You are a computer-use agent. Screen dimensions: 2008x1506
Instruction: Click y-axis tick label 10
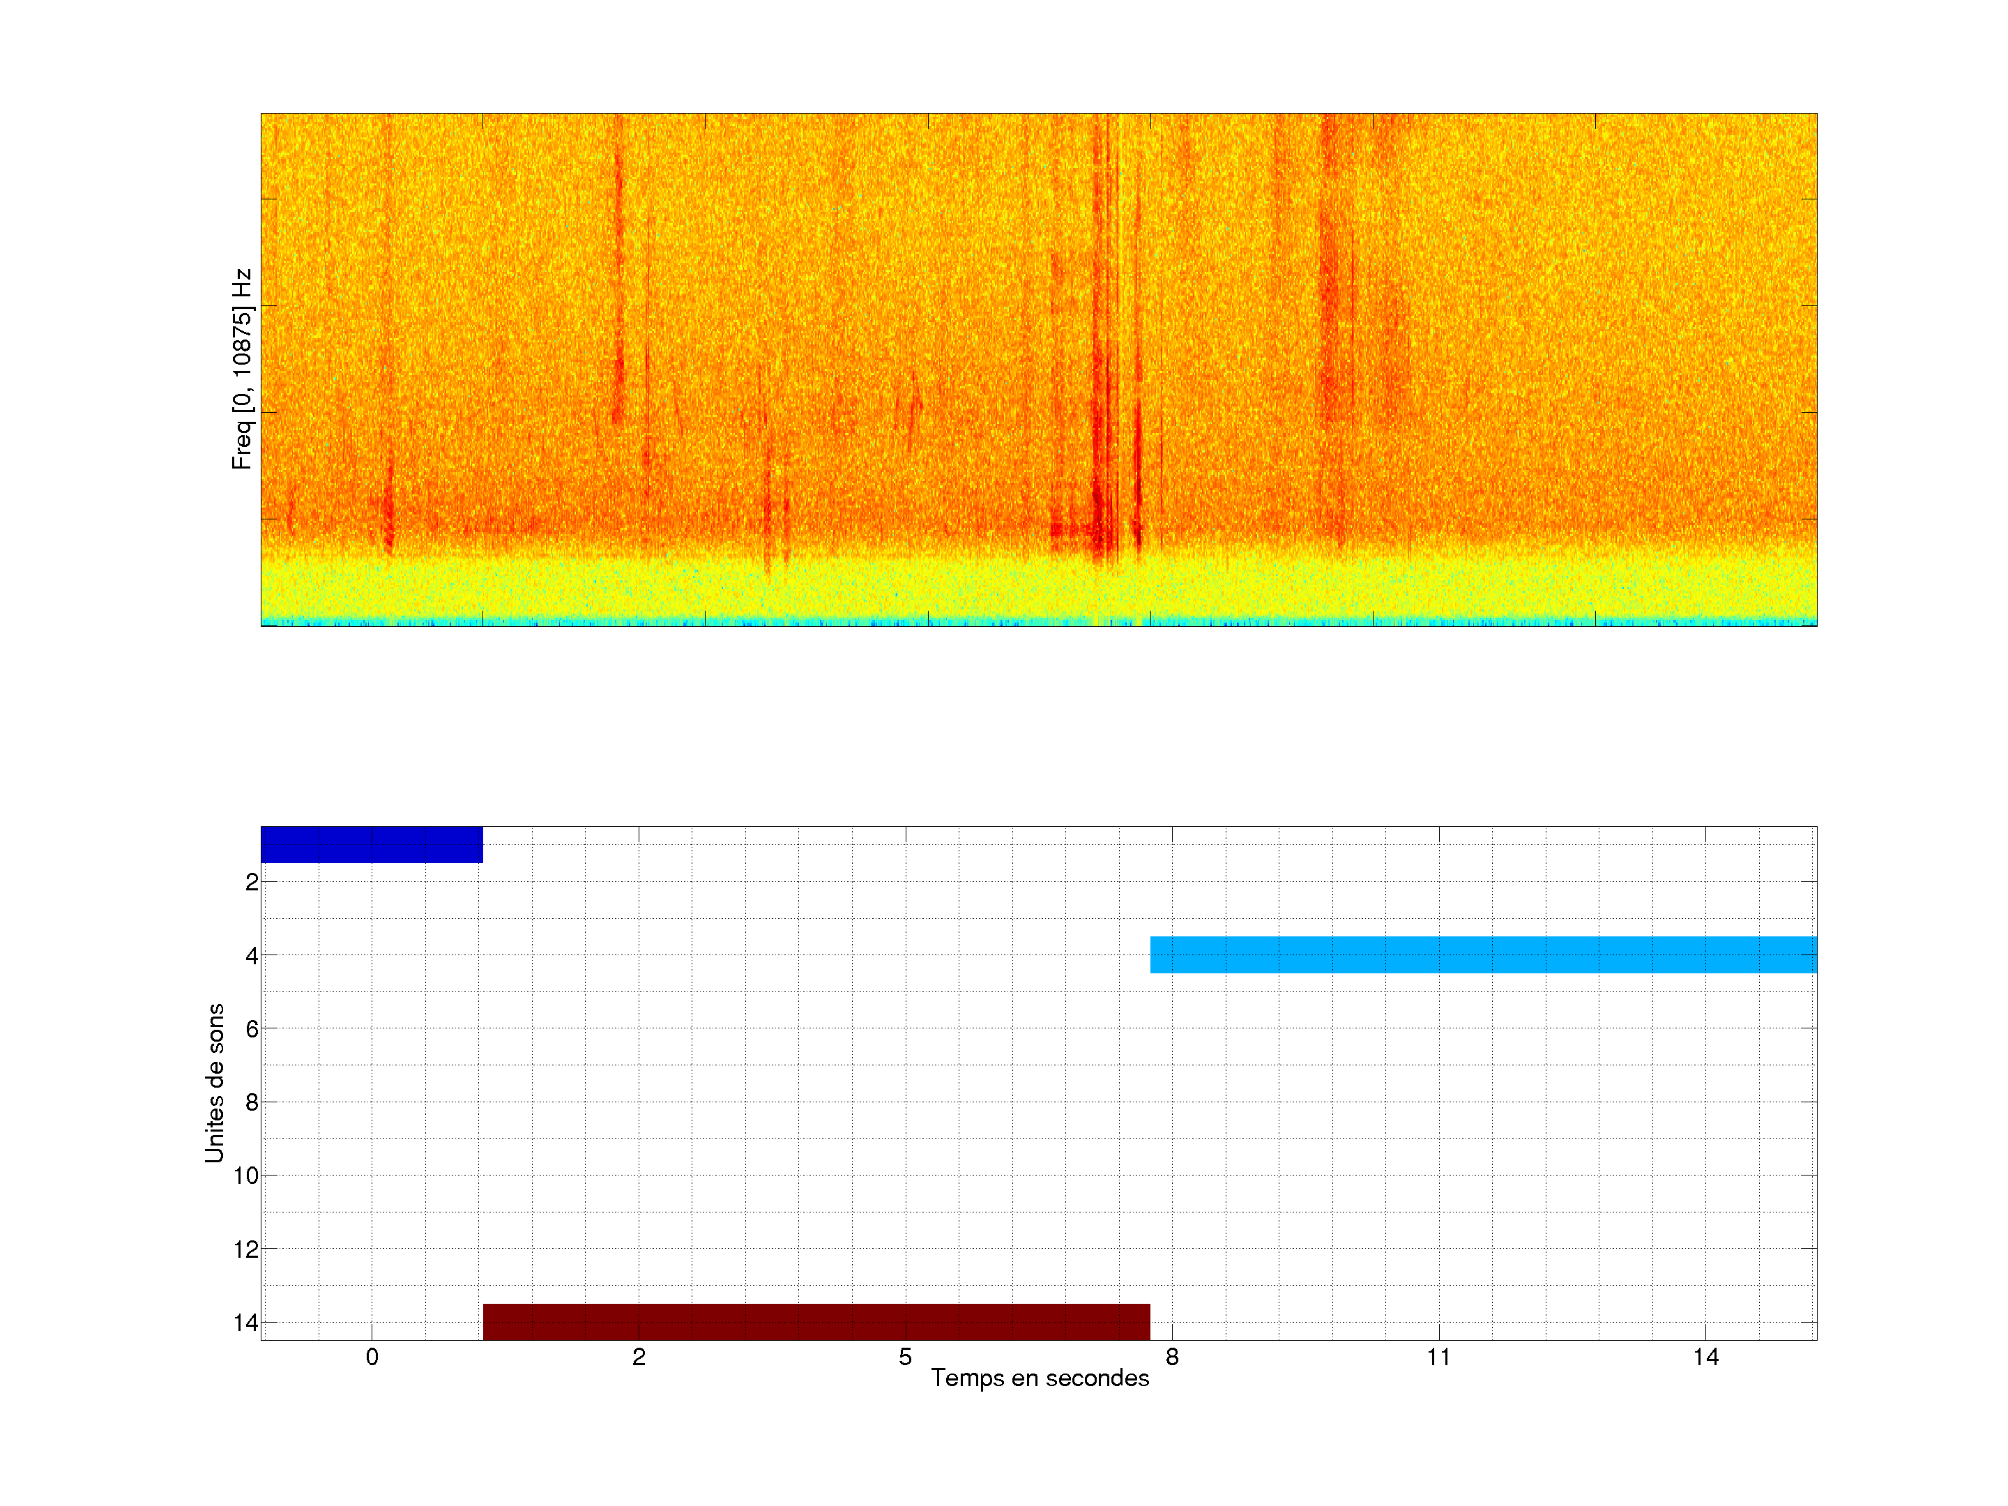246,1176
